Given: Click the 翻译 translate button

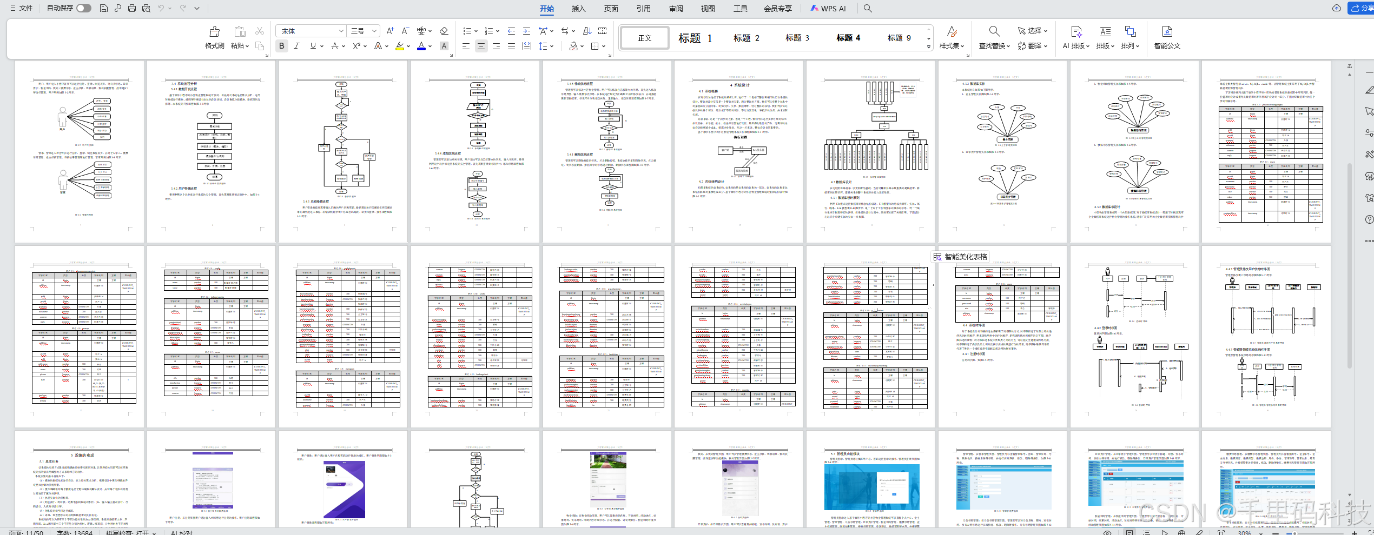Looking at the screenshot, I should pyautogui.click(x=1033, y=46).
